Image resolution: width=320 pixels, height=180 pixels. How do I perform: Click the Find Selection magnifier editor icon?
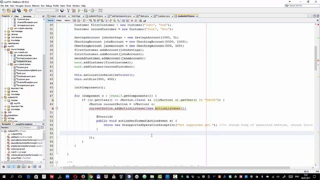(90, 20)
